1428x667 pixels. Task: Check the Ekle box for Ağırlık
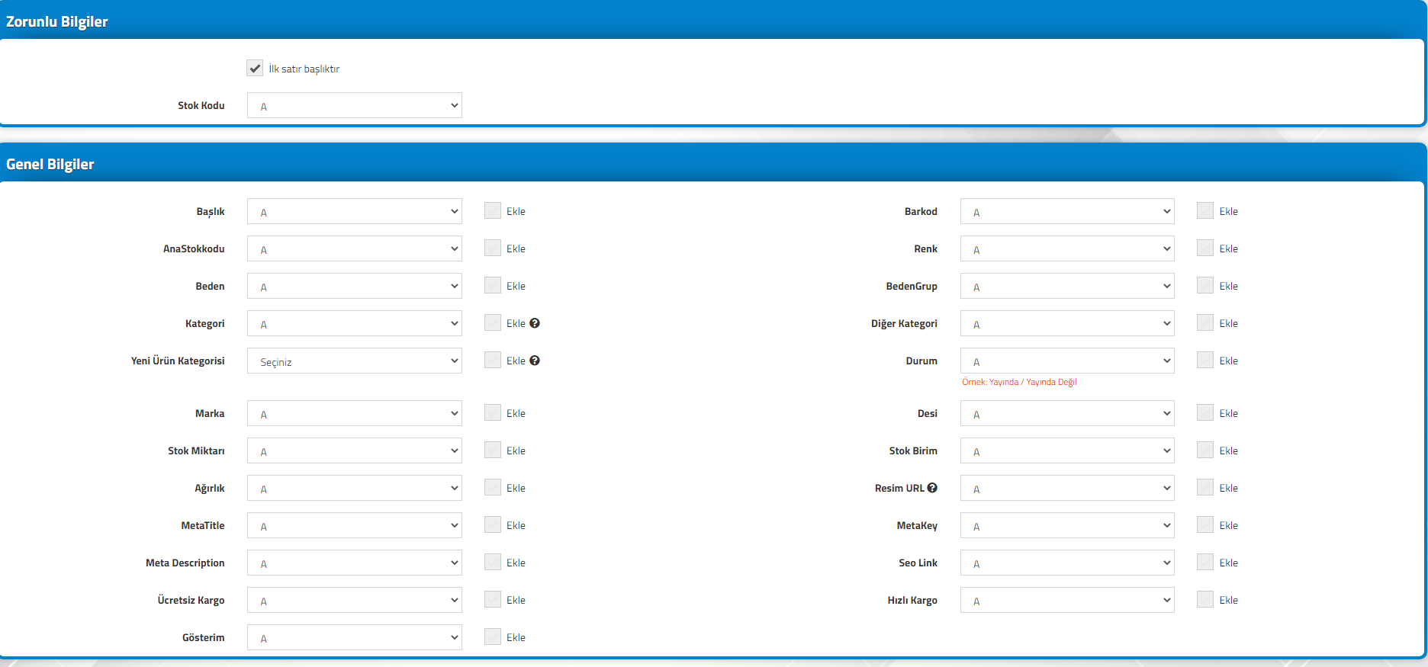point(493,487)
